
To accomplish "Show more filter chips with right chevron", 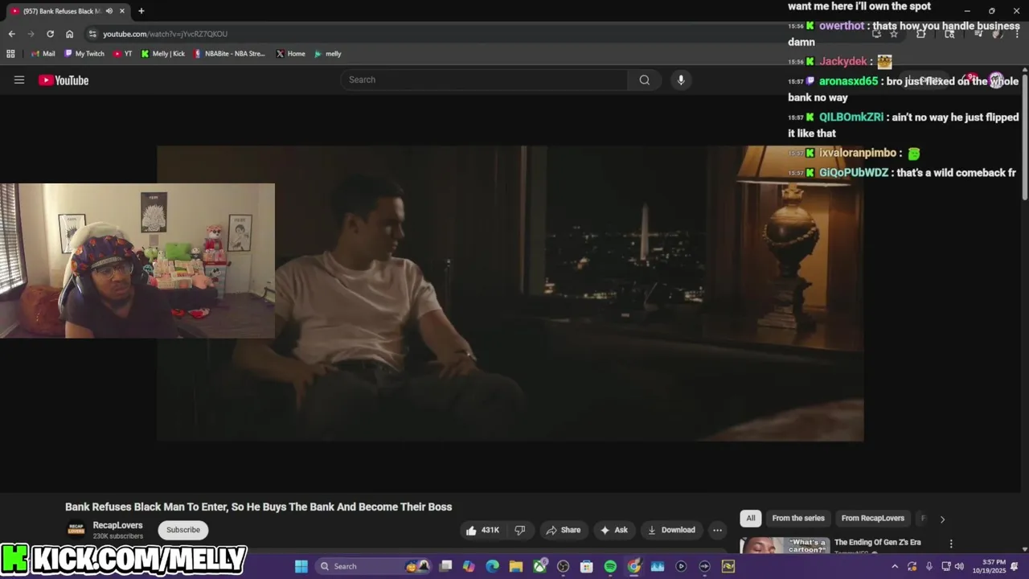I will point(942,519).
